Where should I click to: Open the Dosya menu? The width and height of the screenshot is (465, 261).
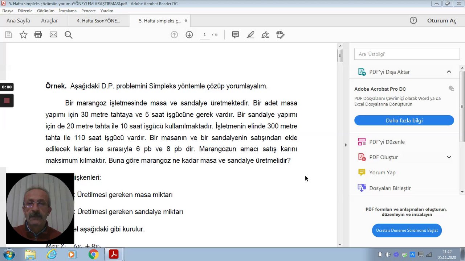(8, 11)
